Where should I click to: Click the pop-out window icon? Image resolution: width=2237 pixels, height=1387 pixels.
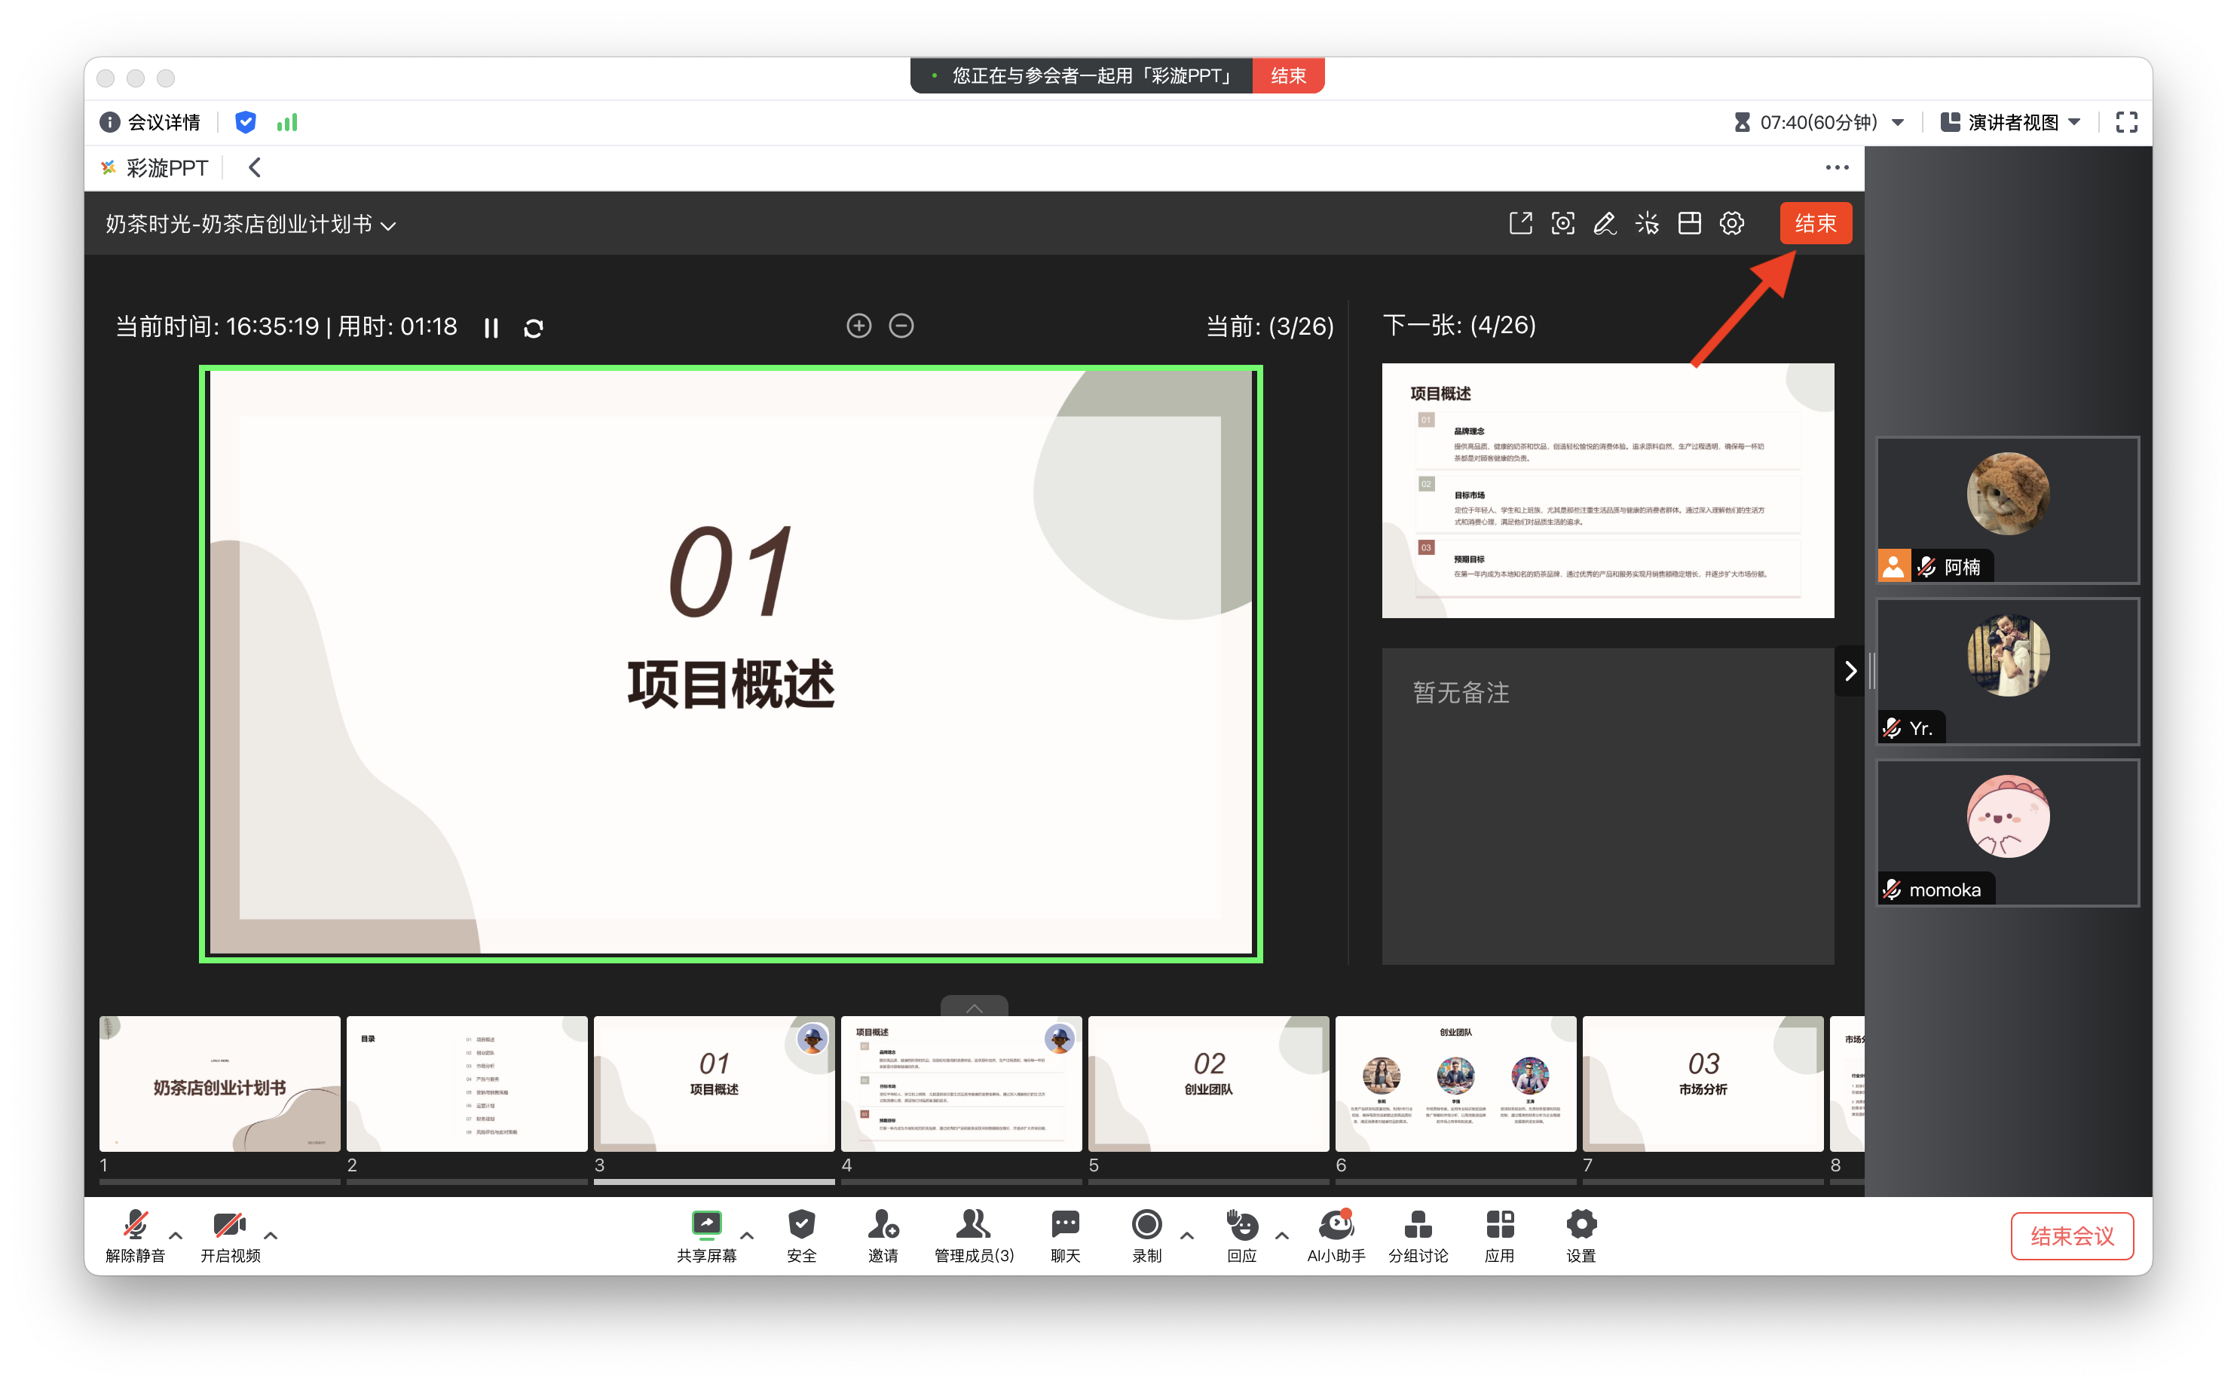pos(1519,223)
